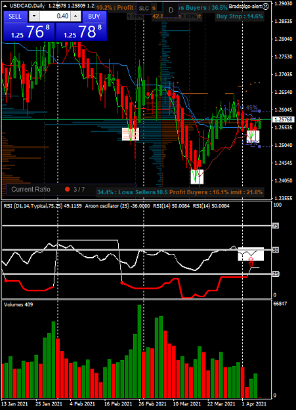Click the '26 Feb 2021' date on time axis
Viewport: 296px width, 410px height.
152,404
